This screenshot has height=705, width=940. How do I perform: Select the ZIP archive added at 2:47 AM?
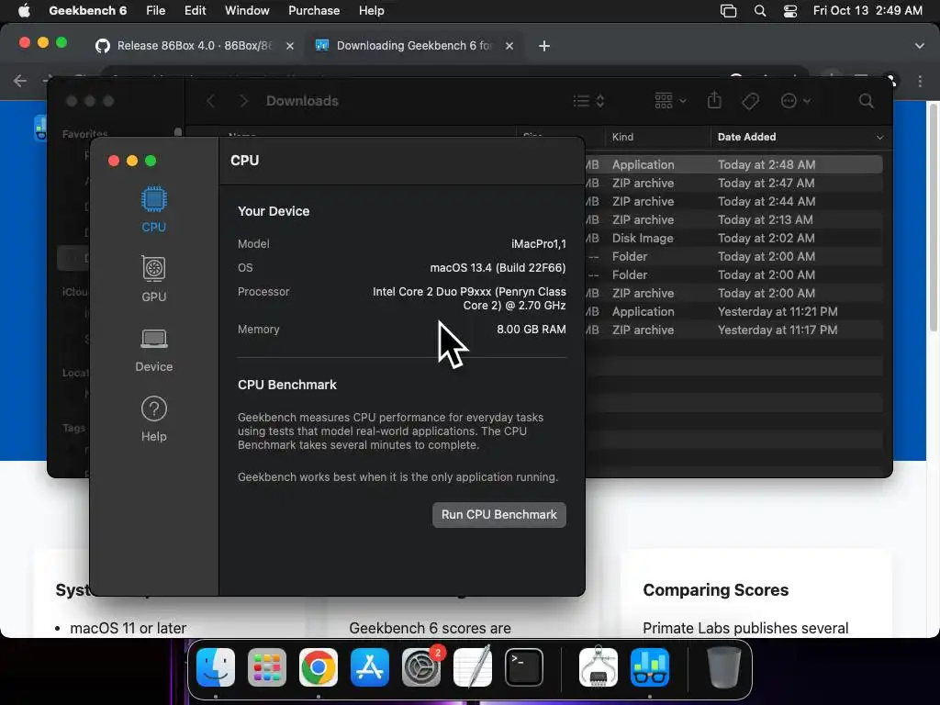tap(733, 183)
